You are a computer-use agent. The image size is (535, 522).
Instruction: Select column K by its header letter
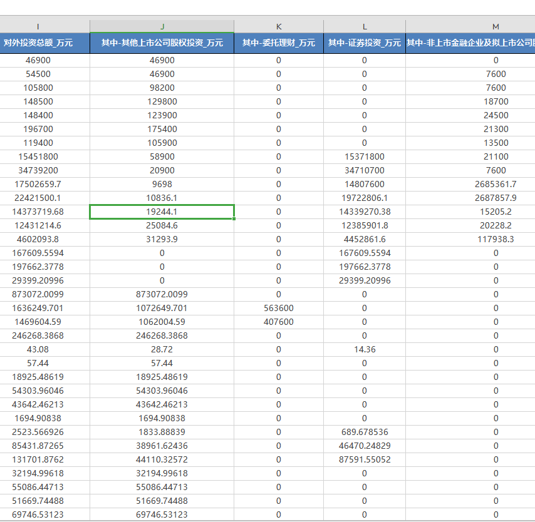point(279,26)
